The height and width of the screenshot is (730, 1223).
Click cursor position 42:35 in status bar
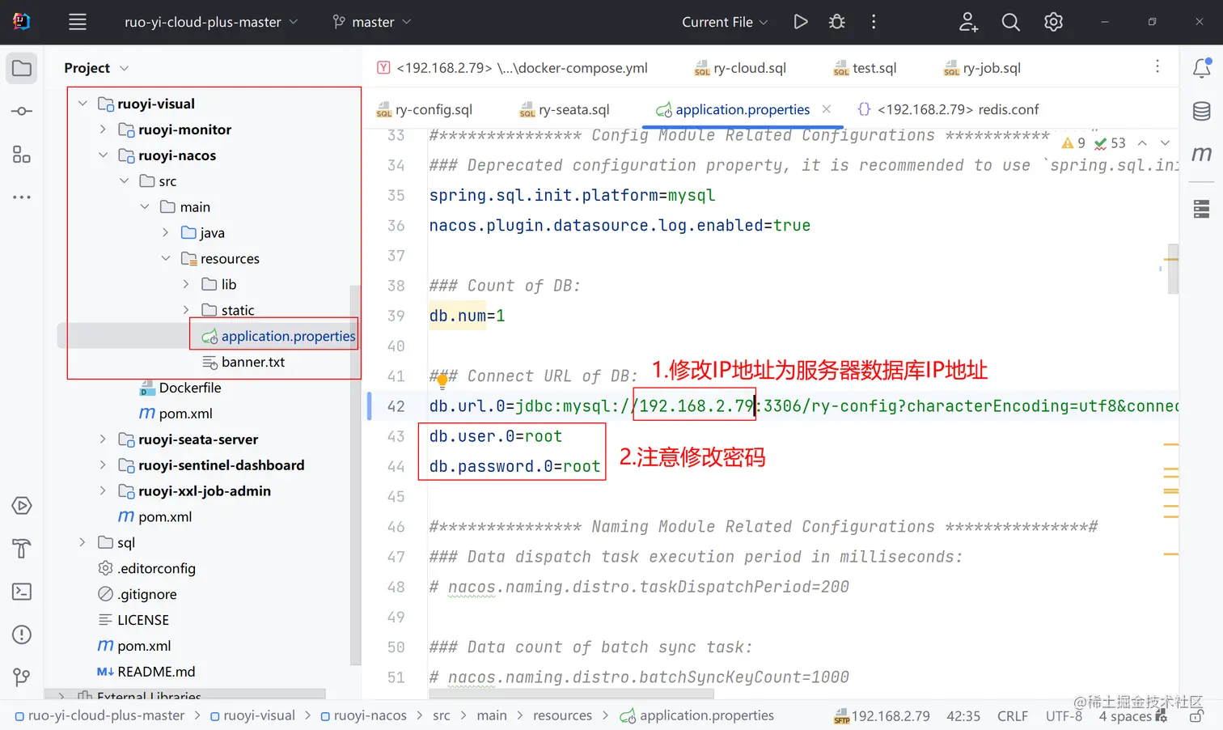pos(963,716)
